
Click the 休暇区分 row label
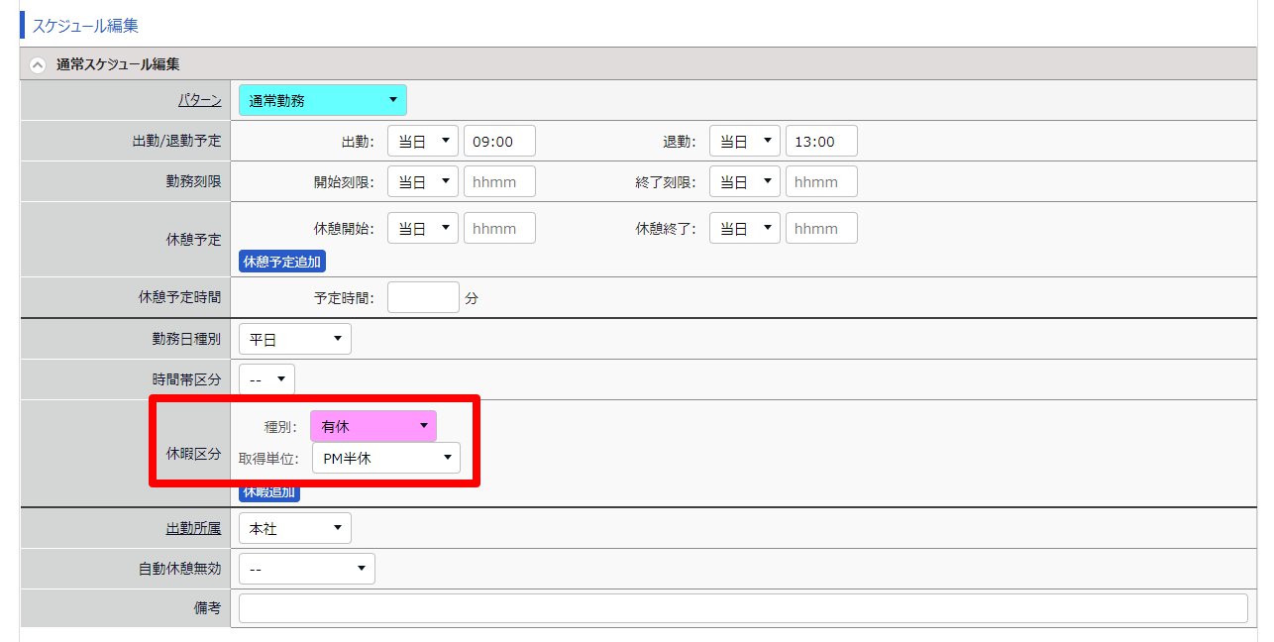193,453
